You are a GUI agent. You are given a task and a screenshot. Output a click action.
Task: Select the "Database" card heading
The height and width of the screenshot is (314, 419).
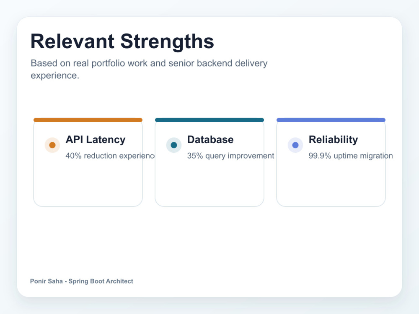[210, 140]
